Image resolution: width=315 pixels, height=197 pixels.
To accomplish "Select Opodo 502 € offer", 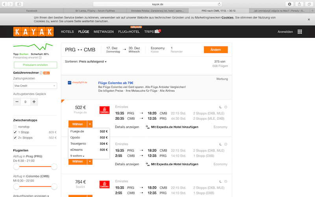I will coord(89,138).
